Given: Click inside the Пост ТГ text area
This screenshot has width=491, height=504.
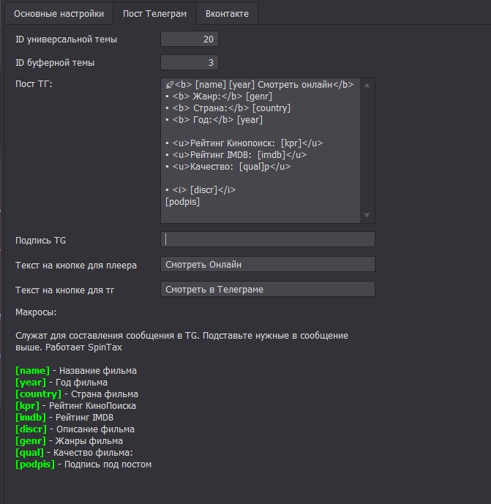Looking at the screenshot, I should [x=261, y=150].
